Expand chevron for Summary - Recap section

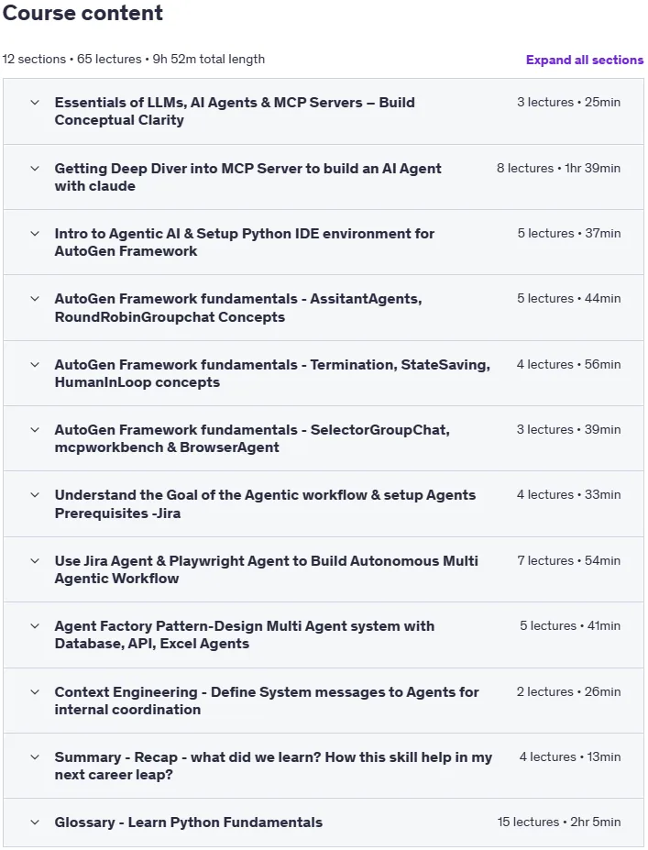click(x=35, y=757)
